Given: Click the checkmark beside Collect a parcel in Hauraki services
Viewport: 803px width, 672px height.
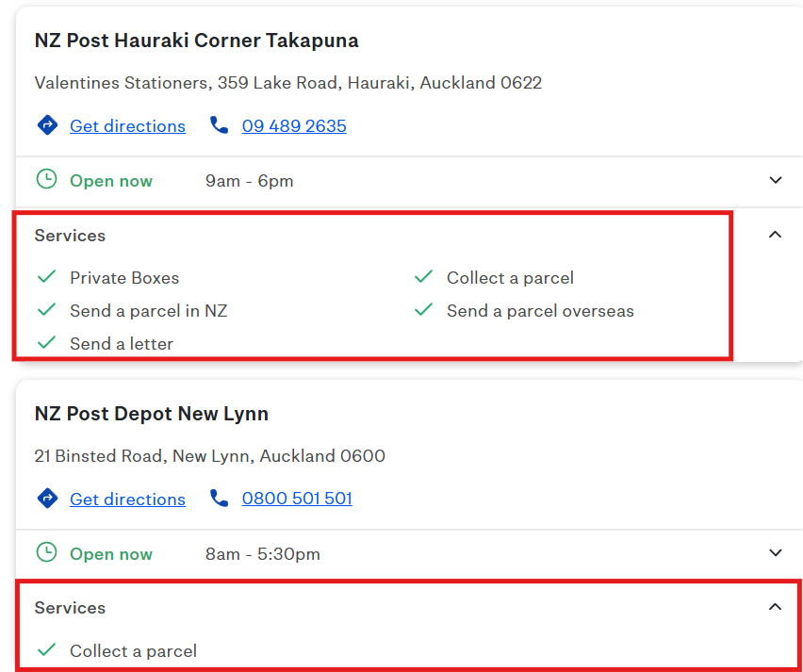Looking at the screenshot, I should click(423, 277).
